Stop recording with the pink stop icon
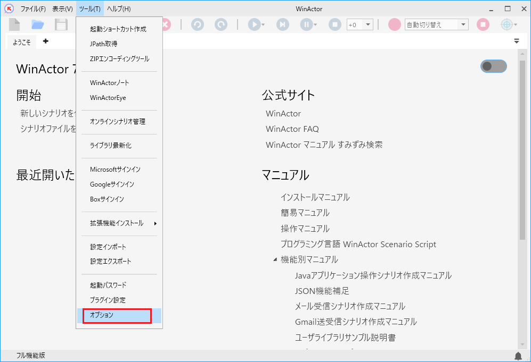The width and height of the screenshot is (531, 362). (x=483, y=24)
